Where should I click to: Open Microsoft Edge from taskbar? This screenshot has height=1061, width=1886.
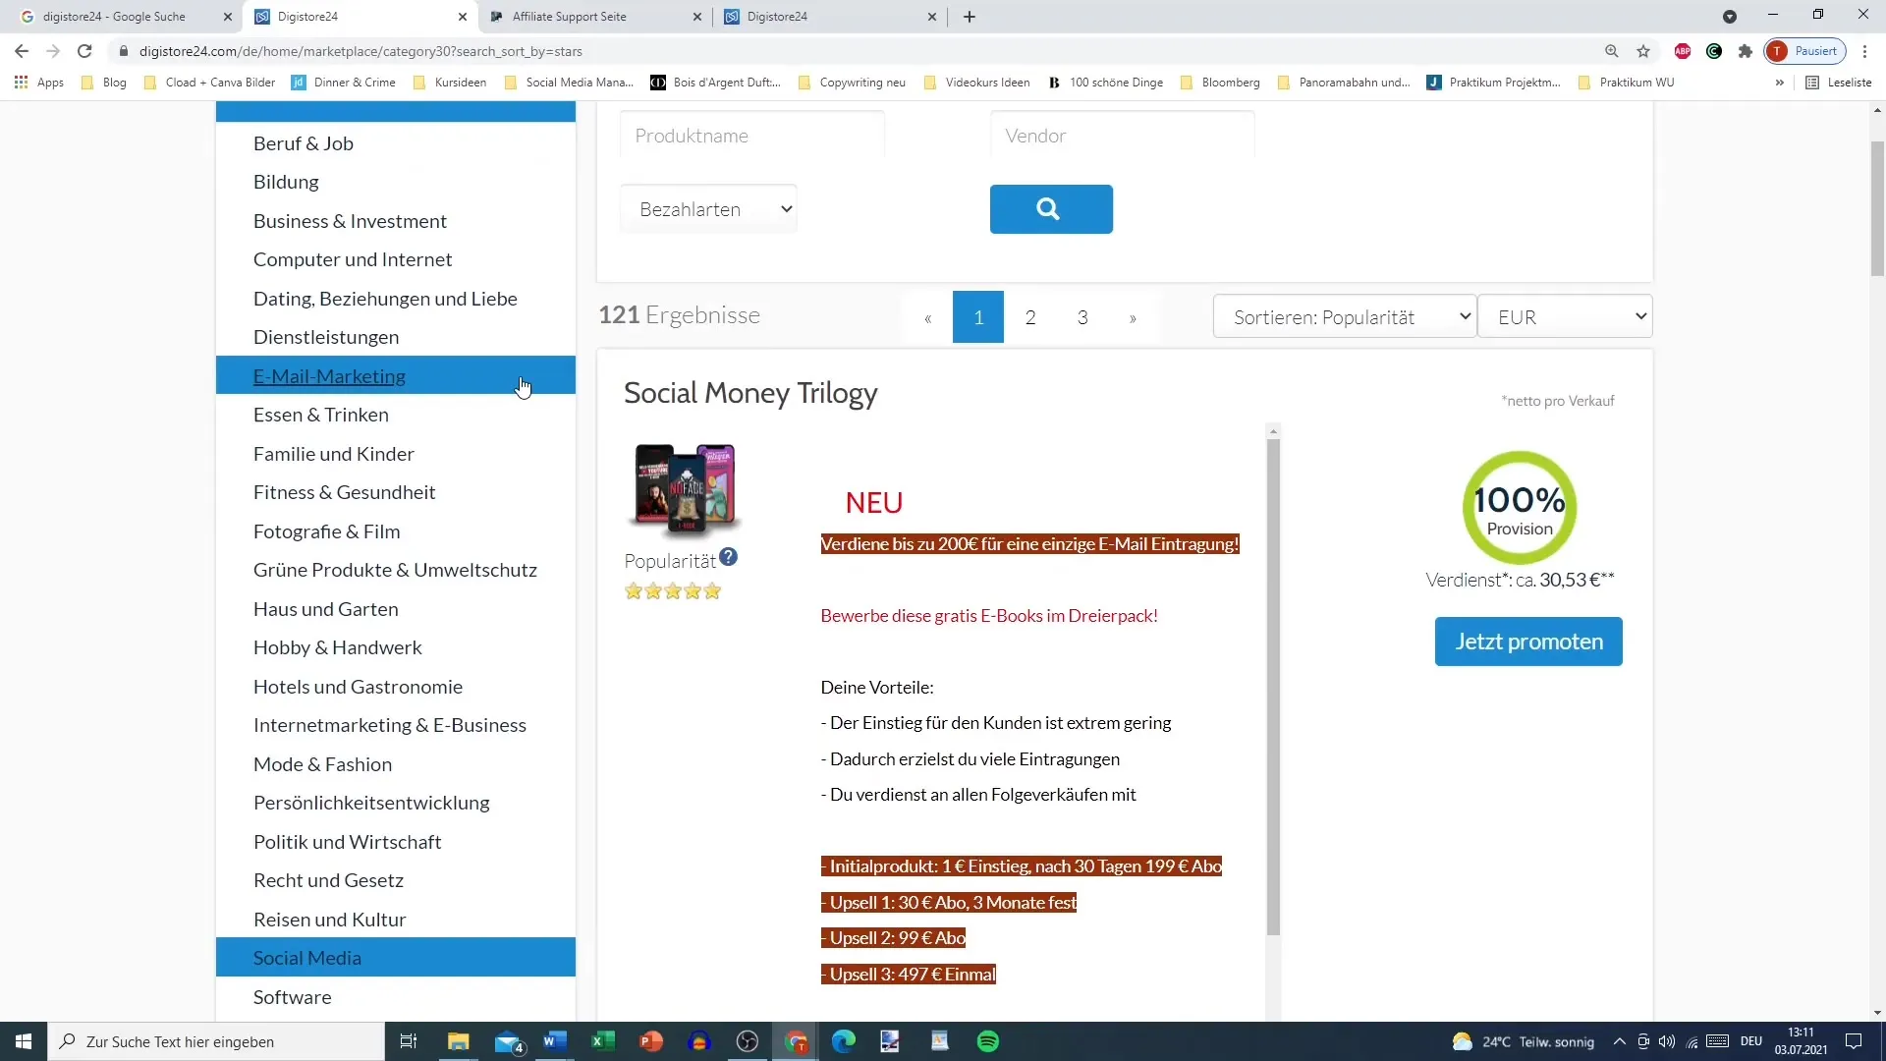[844, 1041]
